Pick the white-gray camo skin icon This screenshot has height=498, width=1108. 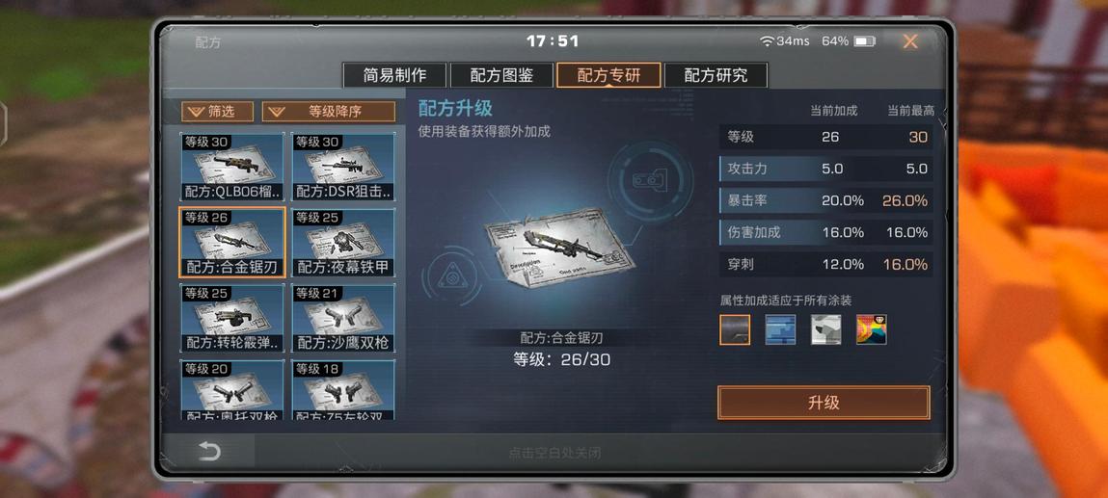click(826, 329)
